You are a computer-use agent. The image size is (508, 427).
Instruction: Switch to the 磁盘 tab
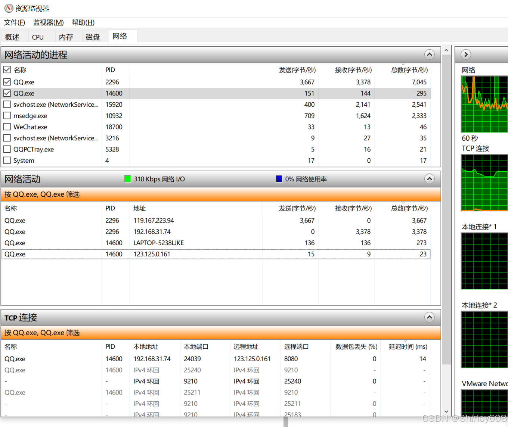pyautogui.click(x=93, y=37)
